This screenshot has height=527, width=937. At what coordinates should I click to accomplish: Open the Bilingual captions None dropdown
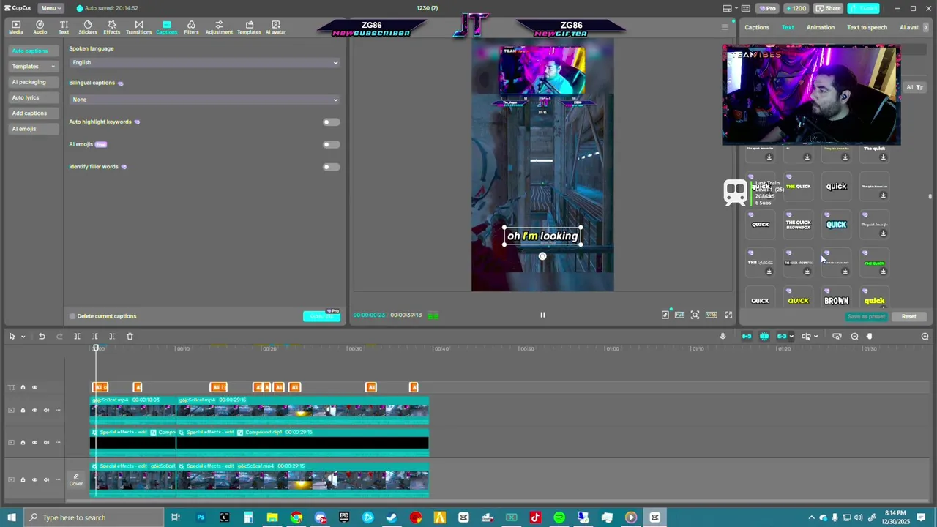[x=205, y=100]
